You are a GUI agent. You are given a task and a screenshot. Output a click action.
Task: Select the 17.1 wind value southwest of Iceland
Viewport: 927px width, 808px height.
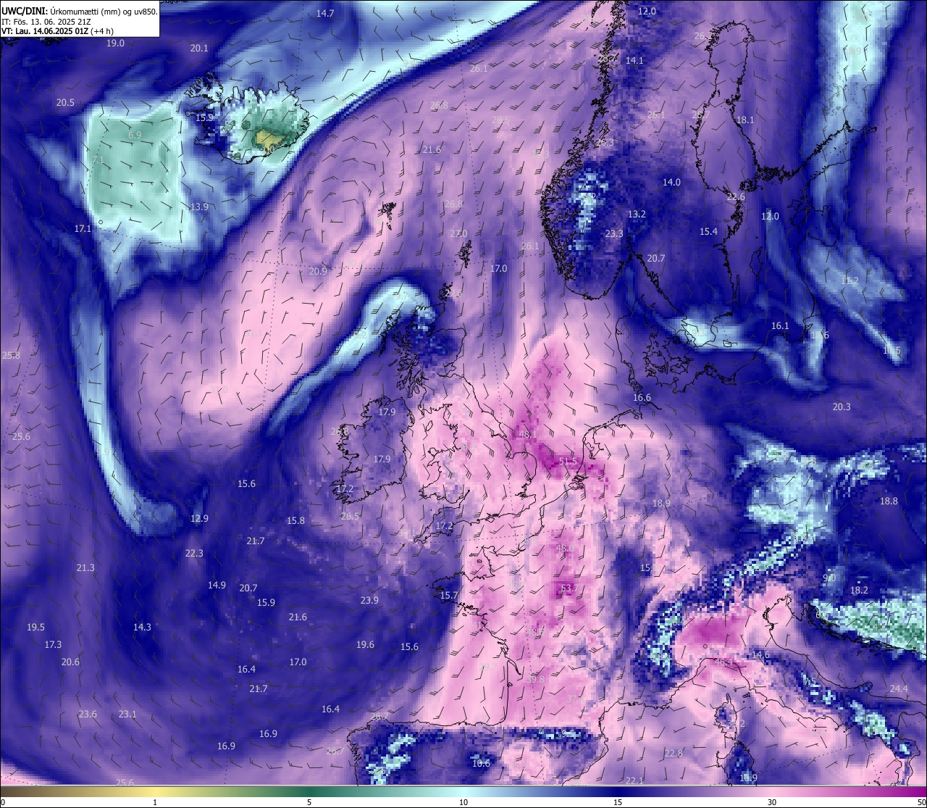(x=83, y=229)
